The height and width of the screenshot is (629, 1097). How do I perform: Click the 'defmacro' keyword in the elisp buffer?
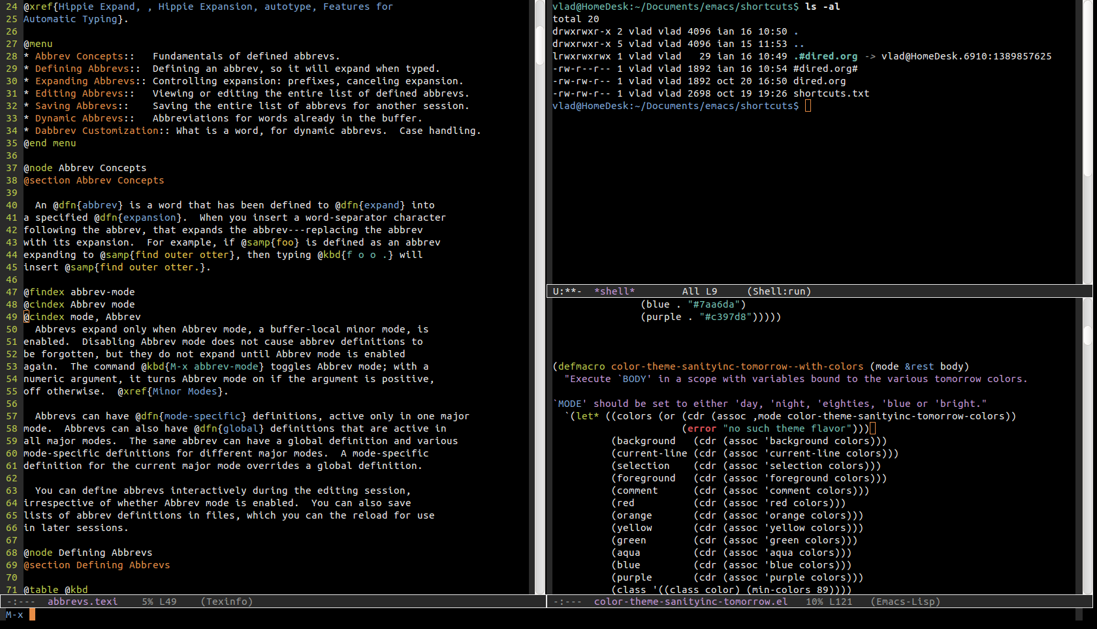[x=582, y=366]
